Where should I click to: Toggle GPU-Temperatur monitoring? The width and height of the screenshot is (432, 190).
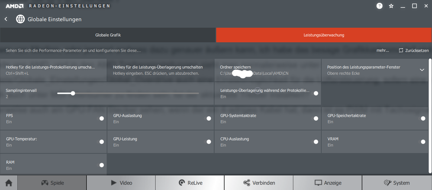(102, 142)
